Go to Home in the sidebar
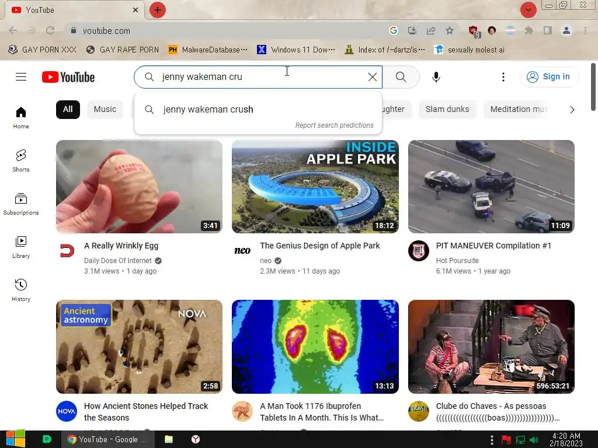The width and height of the screenshot is (598, 448). 21,118
